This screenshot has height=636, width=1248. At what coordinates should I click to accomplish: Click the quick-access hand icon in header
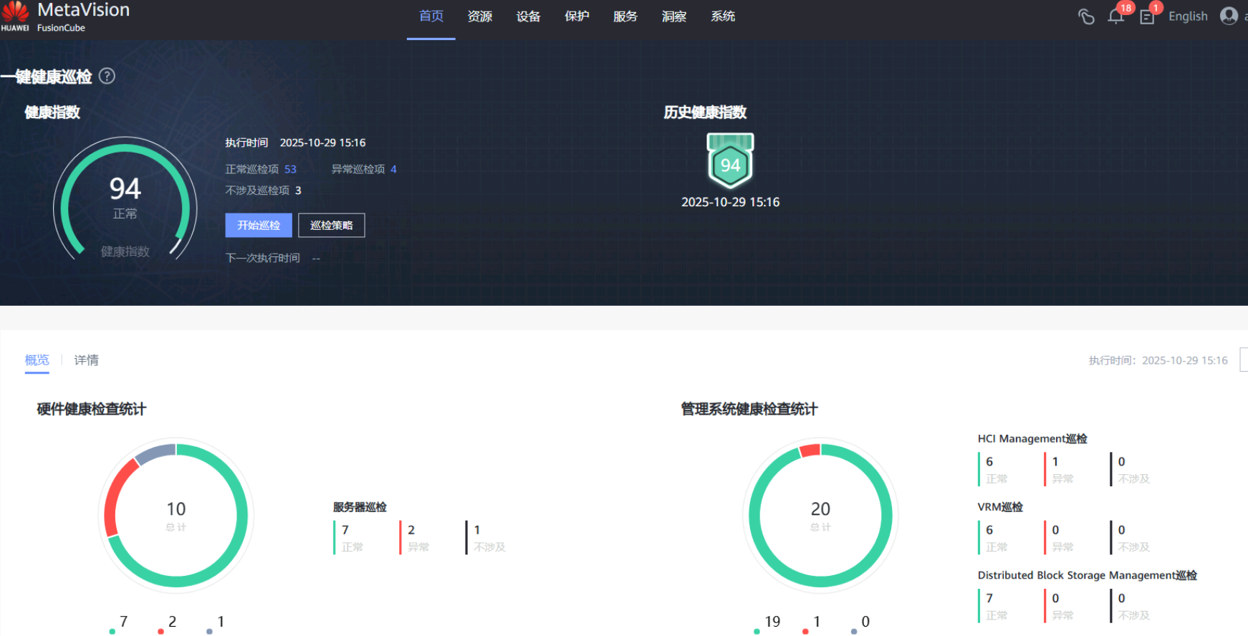click(1086, 16)
